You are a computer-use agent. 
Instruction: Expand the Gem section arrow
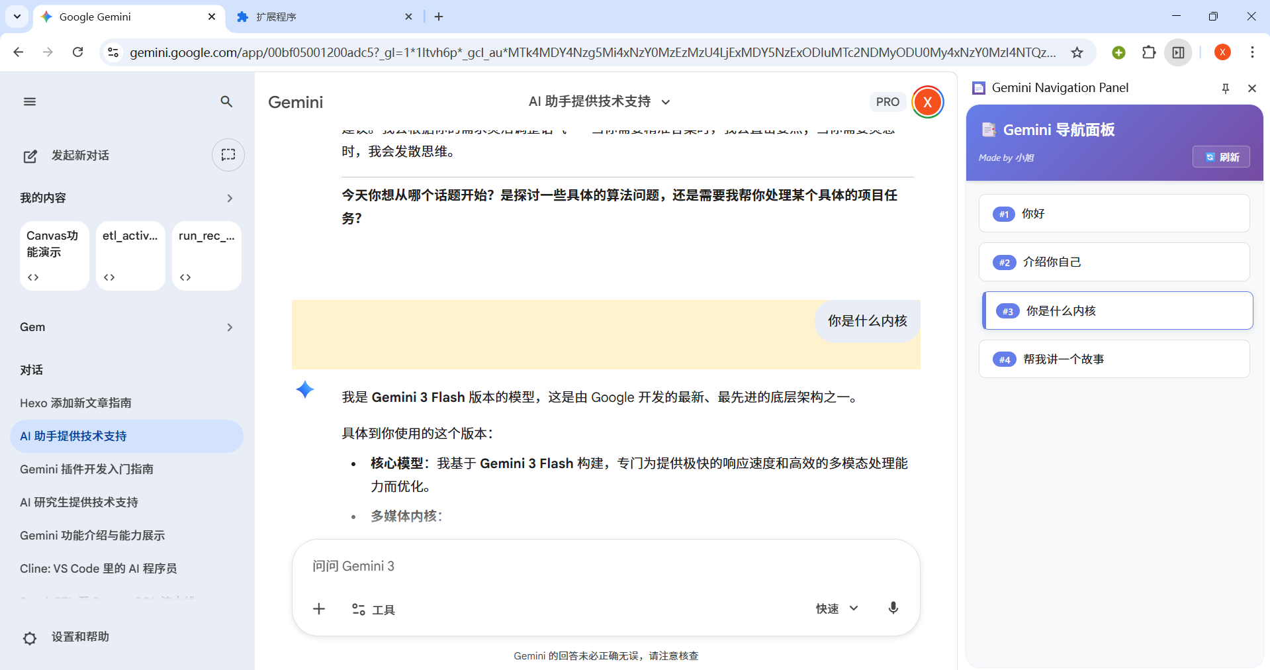[x=230, y=327]
